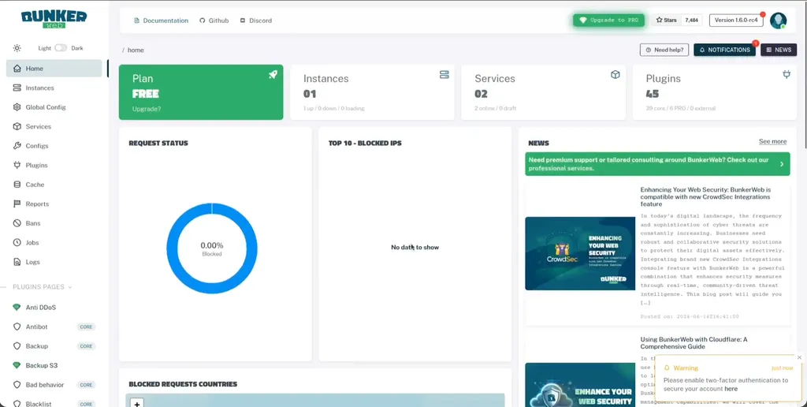
Task: Open the News panel button
Action: [x=779, y=50]
